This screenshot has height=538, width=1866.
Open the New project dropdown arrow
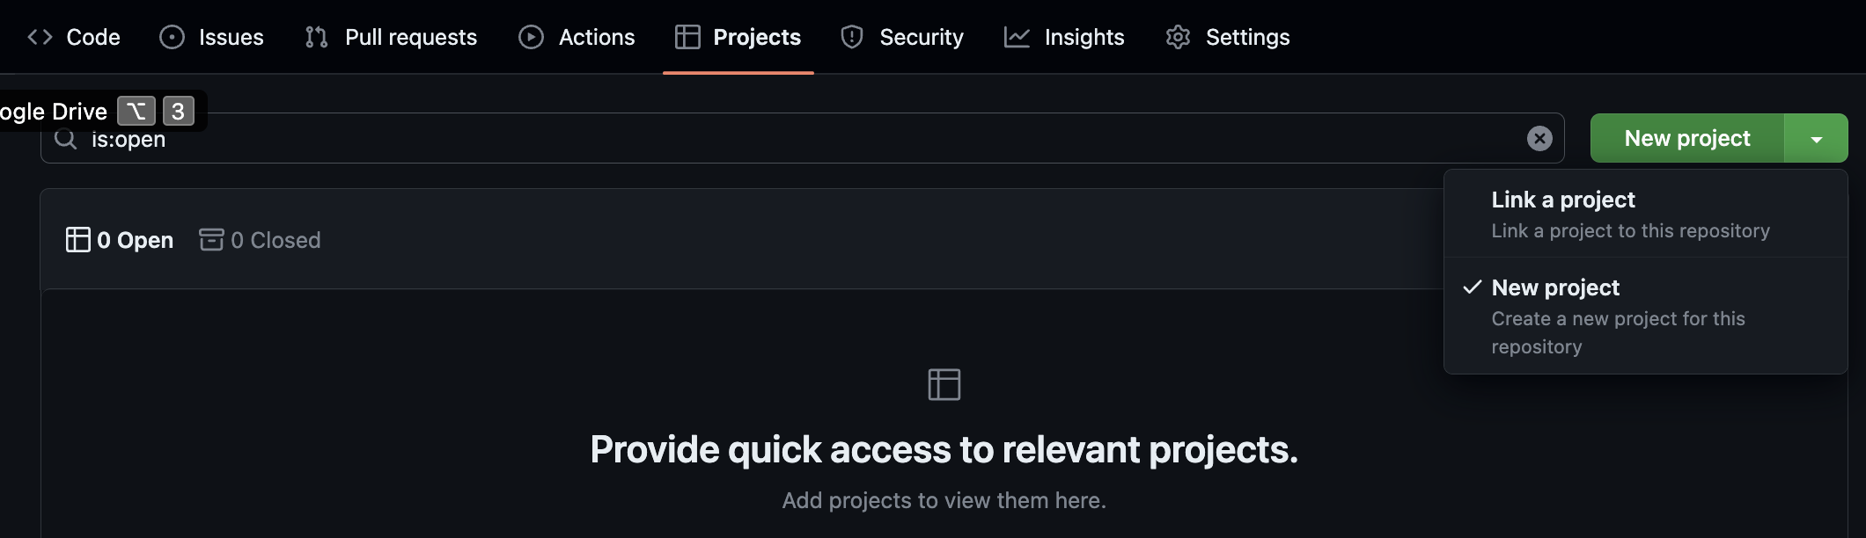(x=1815, y=138)
